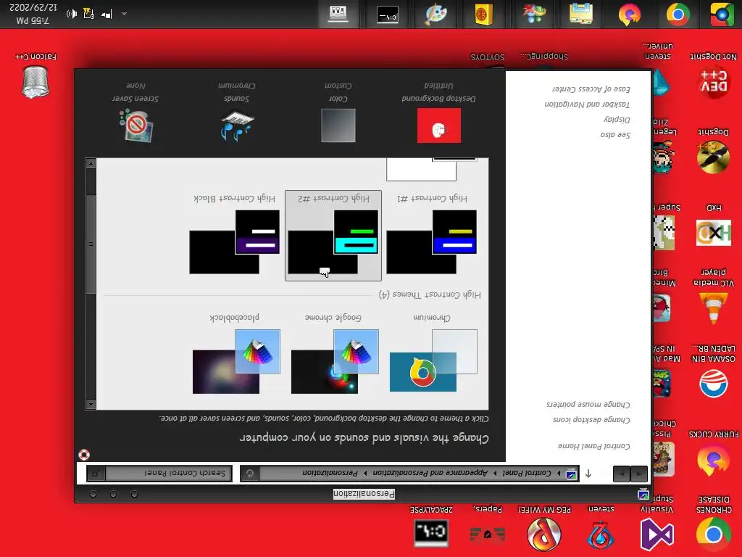Viewport: 742px width, 557px height.
Task: Select the Chromium theme
Action: pos(432,356)
